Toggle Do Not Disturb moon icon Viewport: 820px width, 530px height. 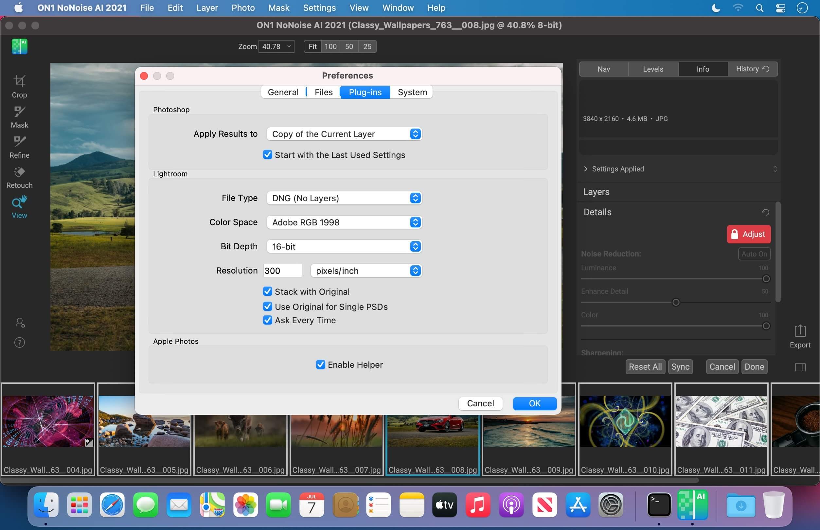(716, 8)
